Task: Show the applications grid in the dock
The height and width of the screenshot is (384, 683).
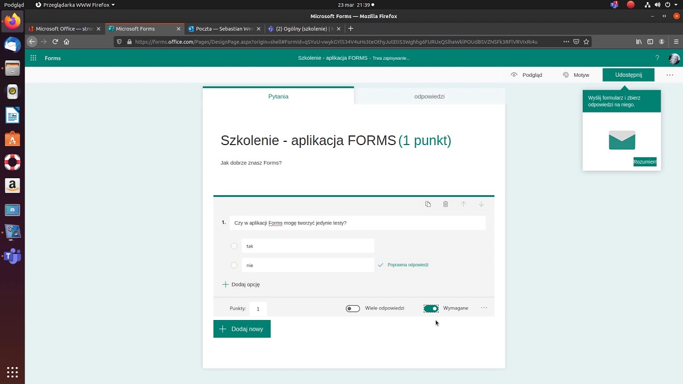Action: pos(12,372)
